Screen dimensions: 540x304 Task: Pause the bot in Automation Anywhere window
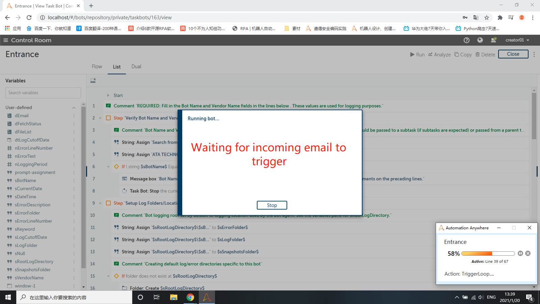[520, 253]
